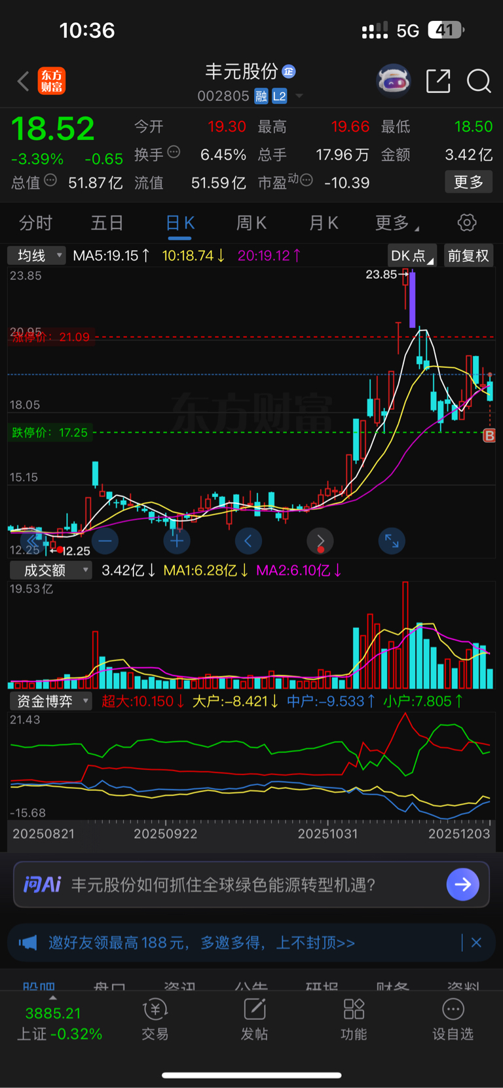503x1088 pixels.
Task: Tap the share export icon
Action: click(x=438, y=81)
